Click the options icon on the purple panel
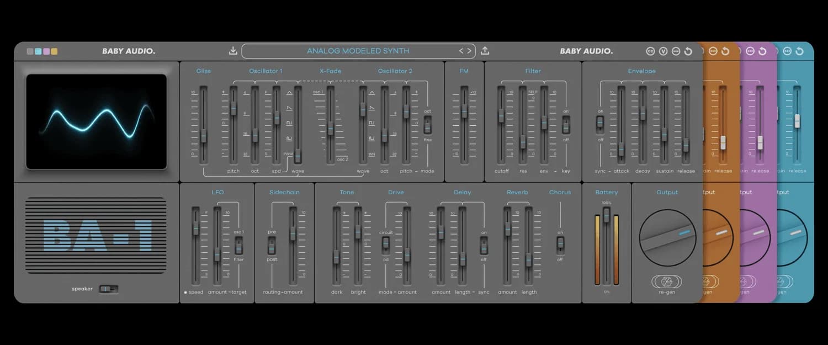The image size is (828, 345). pos(750,50)
